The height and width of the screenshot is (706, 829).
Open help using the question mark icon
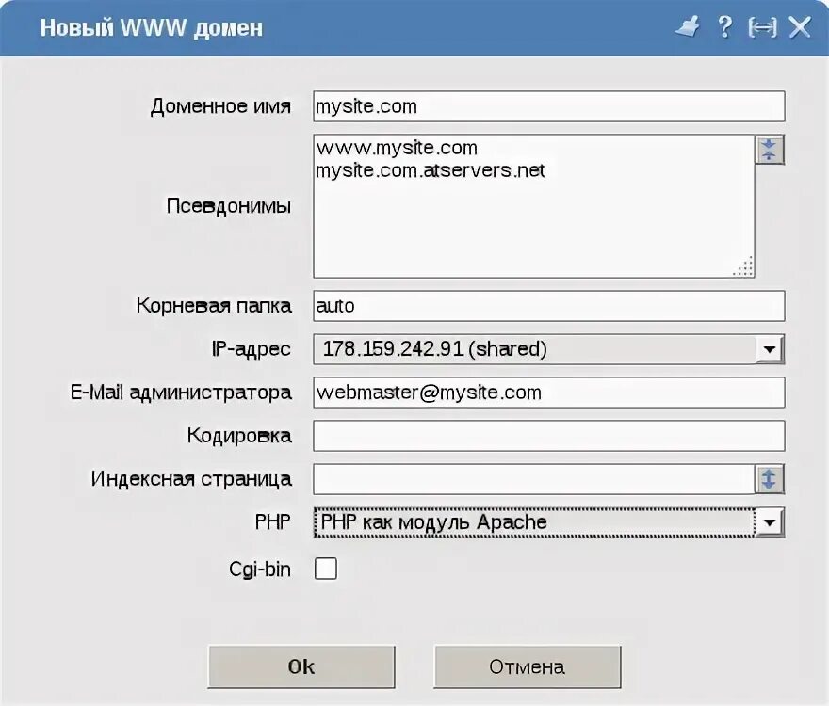pyautogui.click(x=723, y=27)
